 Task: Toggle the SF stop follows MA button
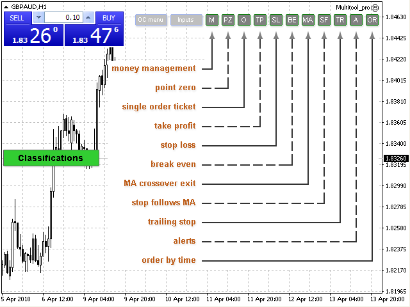(x=324, y=20)
